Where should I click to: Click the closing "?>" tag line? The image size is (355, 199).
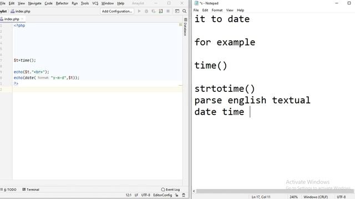[x=16, y=83]
